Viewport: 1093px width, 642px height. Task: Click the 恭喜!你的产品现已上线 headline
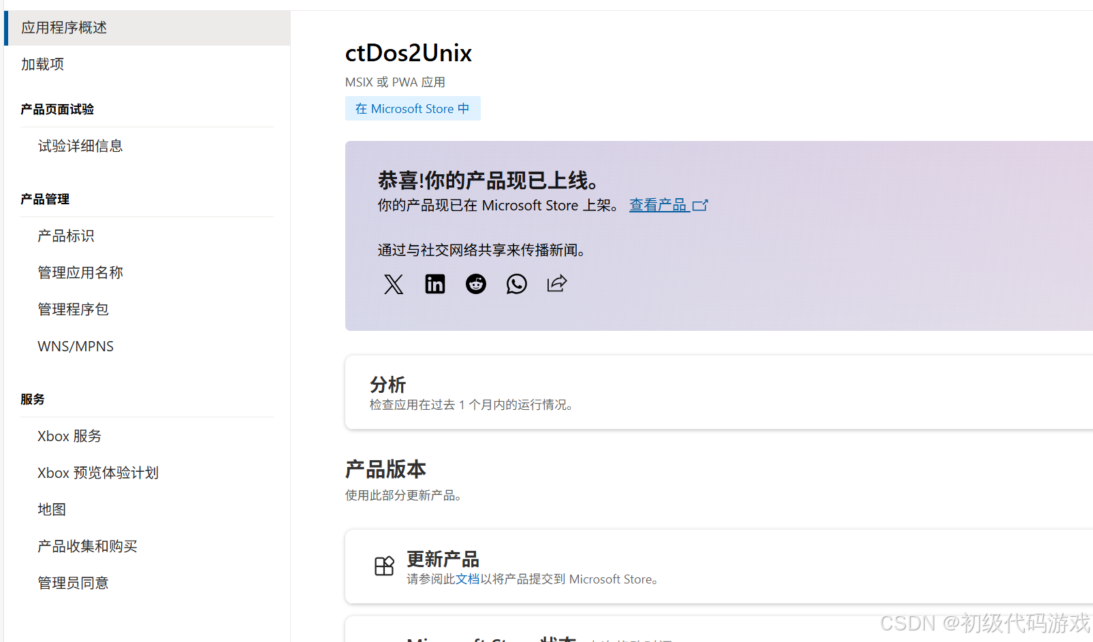(x=490, y=180)
